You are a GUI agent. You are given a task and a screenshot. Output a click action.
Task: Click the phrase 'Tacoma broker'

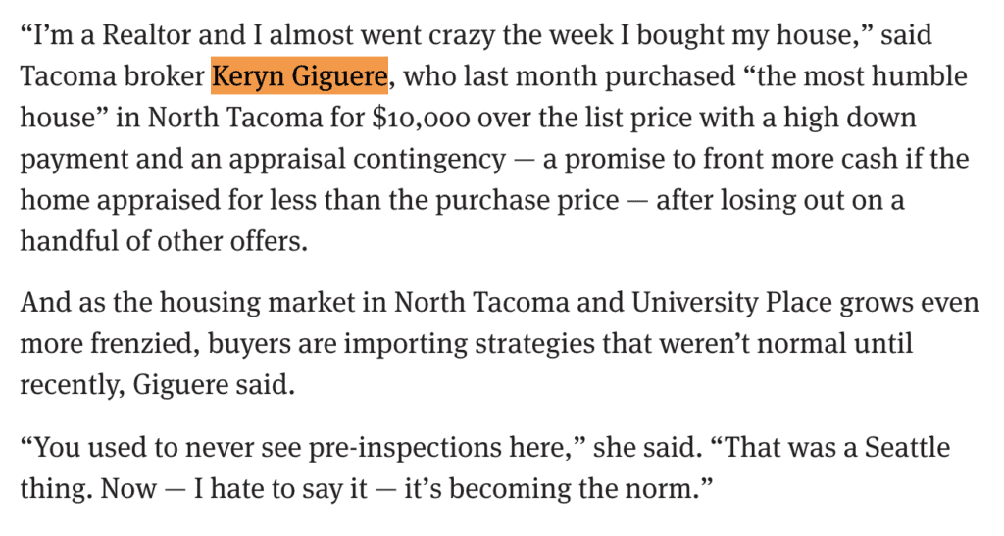(x=112, y=76)
